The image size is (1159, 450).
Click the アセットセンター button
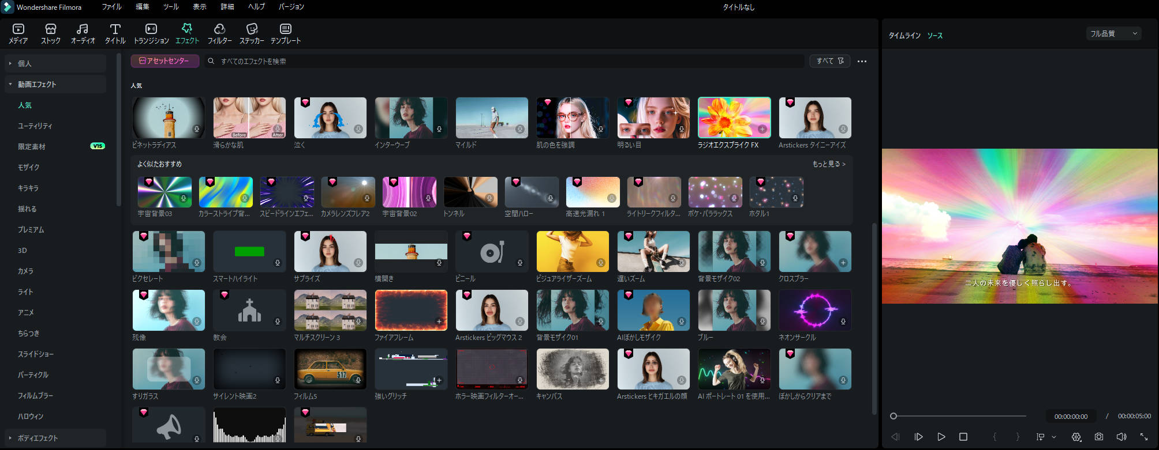tap(164, 61)
